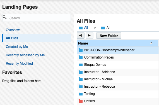Click Instructor - Rebecca folder icon
The height and width of the screenshot is (105, 159).
[81, 87]
